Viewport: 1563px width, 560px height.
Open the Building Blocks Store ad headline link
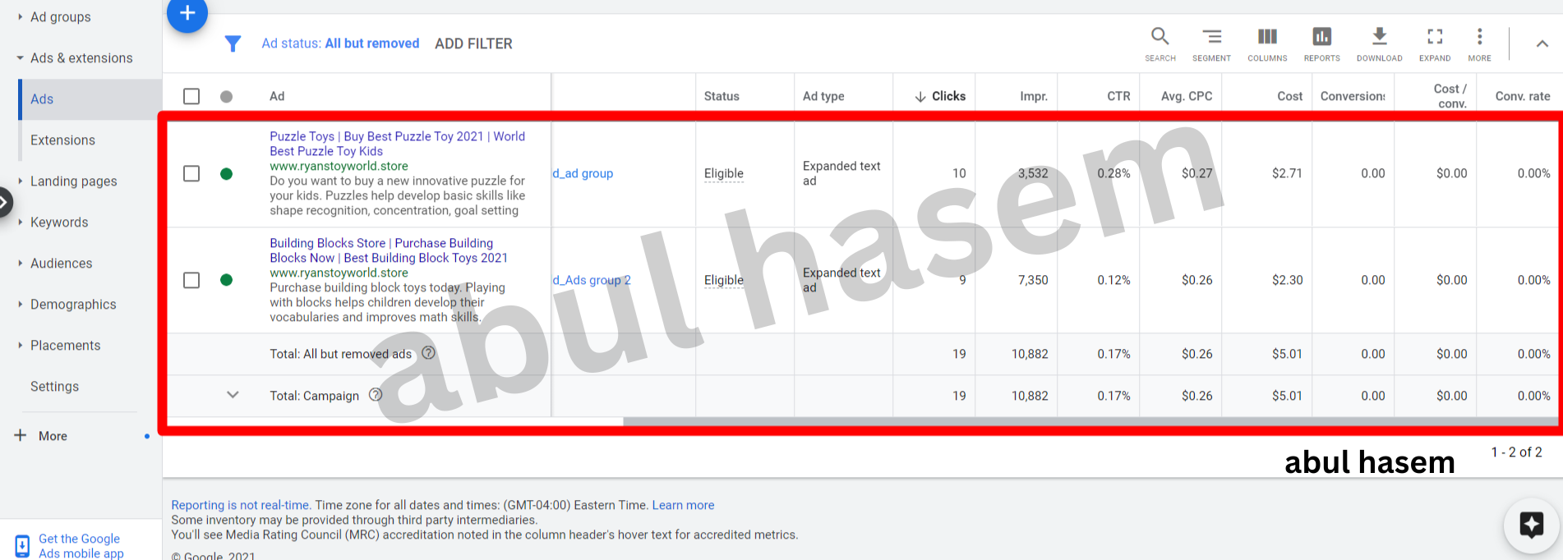point(389,250)
